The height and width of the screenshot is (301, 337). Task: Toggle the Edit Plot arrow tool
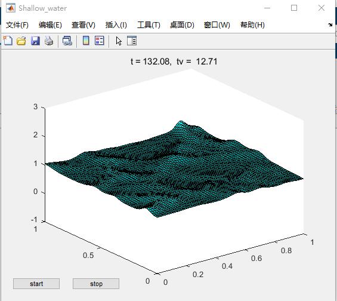(119, 41)
